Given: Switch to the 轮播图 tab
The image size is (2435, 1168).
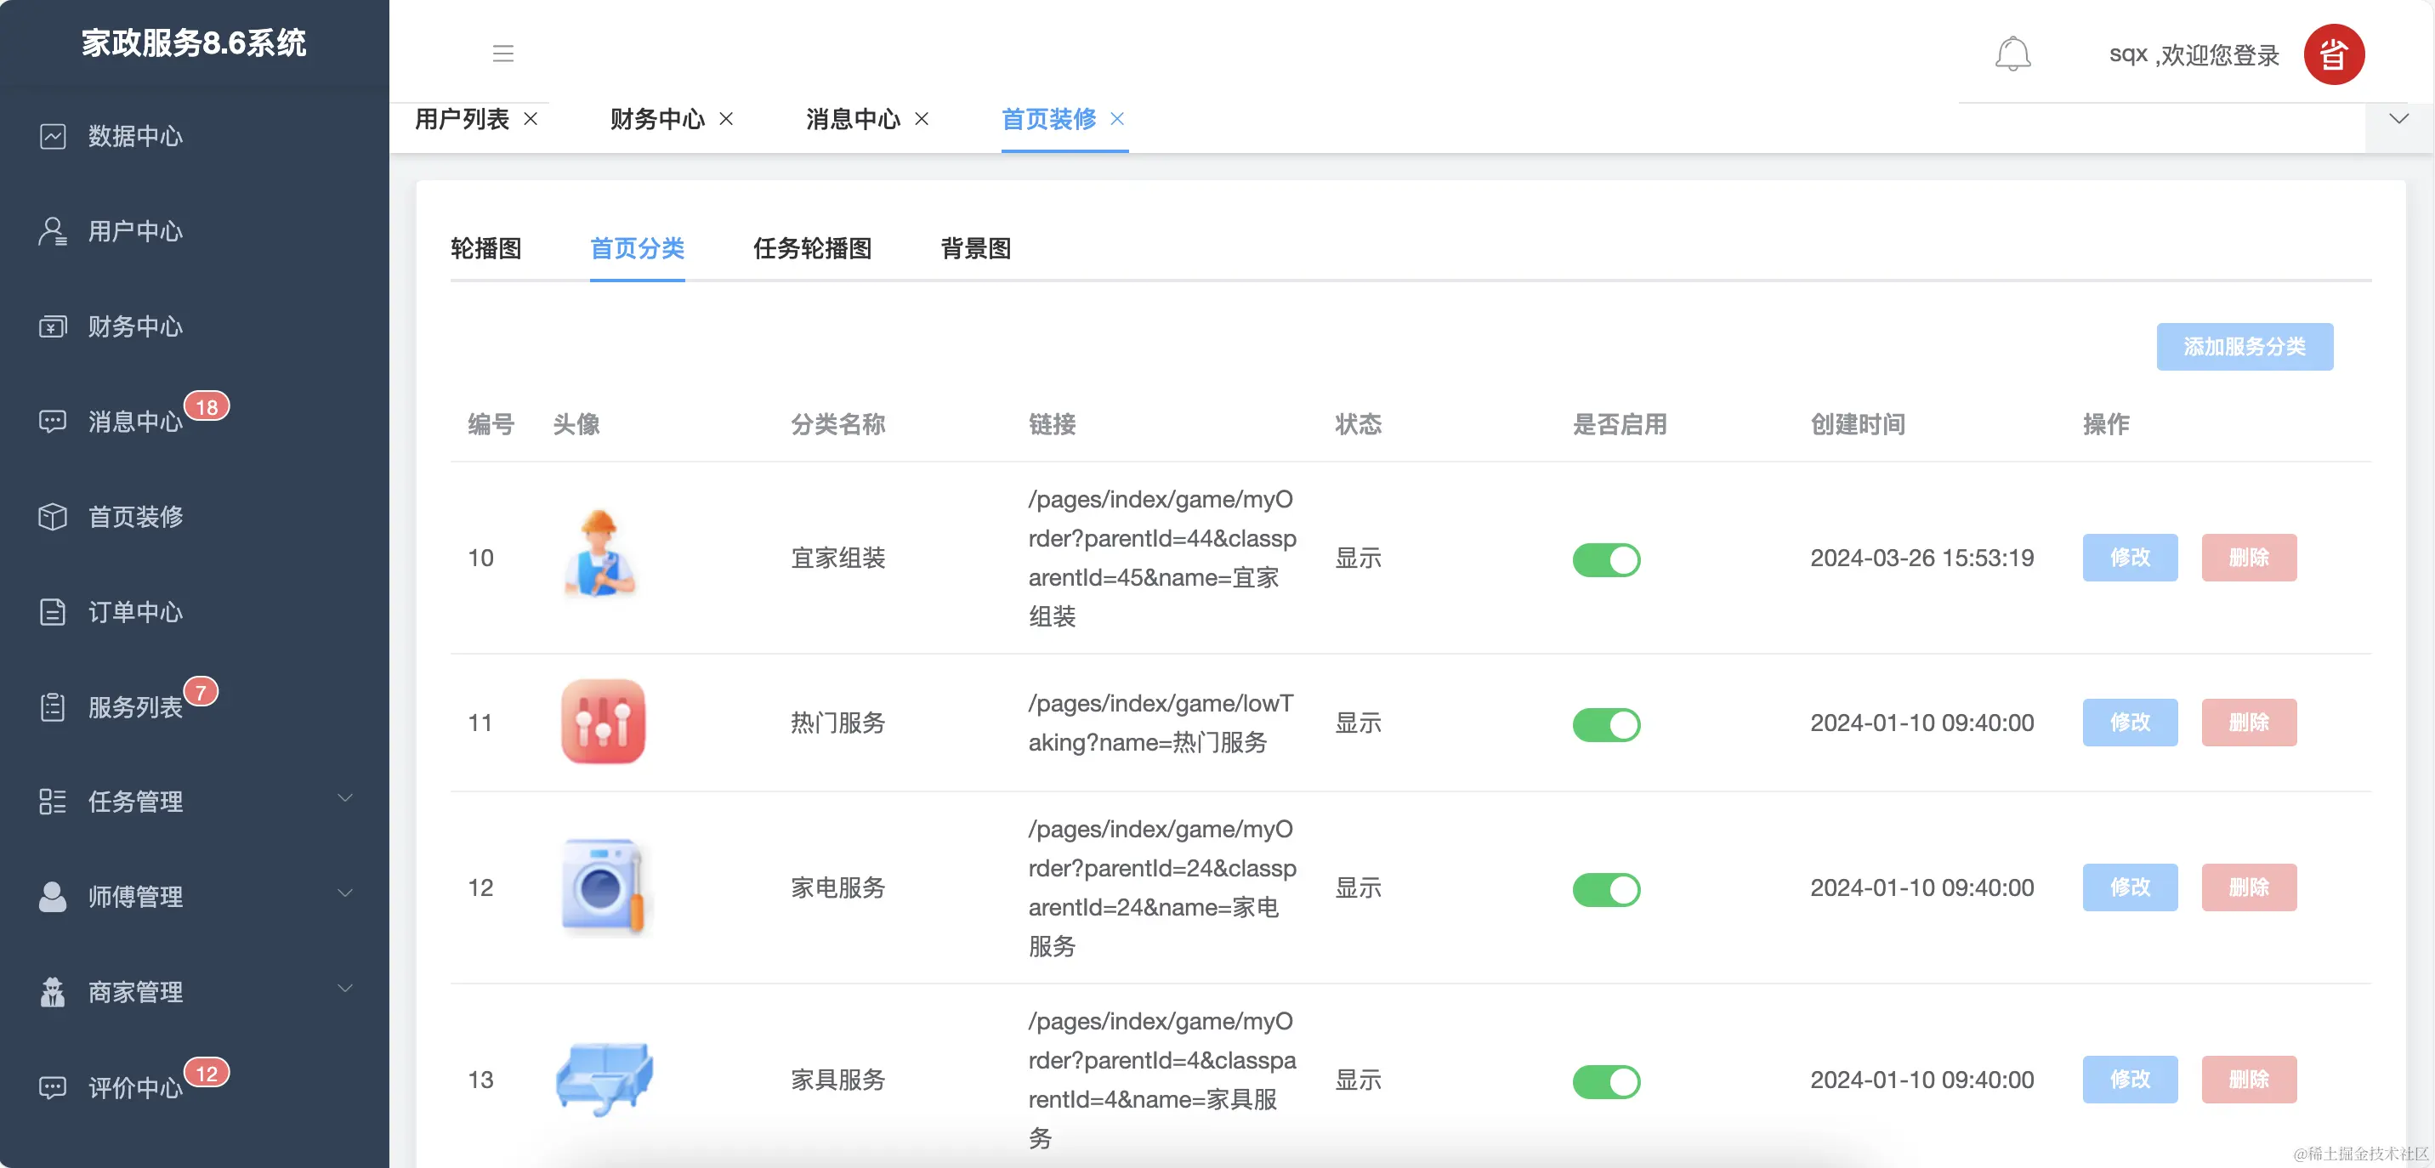Looking at the screenshot, I should pyautogui.click(x=485, y=248).
